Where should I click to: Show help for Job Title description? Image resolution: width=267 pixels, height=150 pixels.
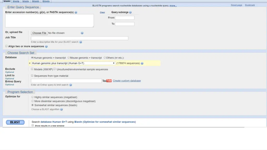[x=81, y=42]
